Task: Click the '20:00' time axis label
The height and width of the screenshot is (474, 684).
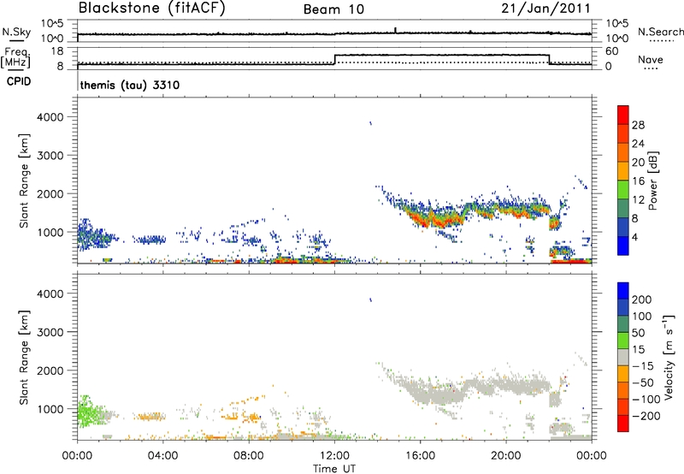Action: (506, 456)
